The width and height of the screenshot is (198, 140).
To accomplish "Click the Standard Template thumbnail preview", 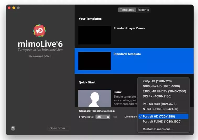I will coord(95,61).
